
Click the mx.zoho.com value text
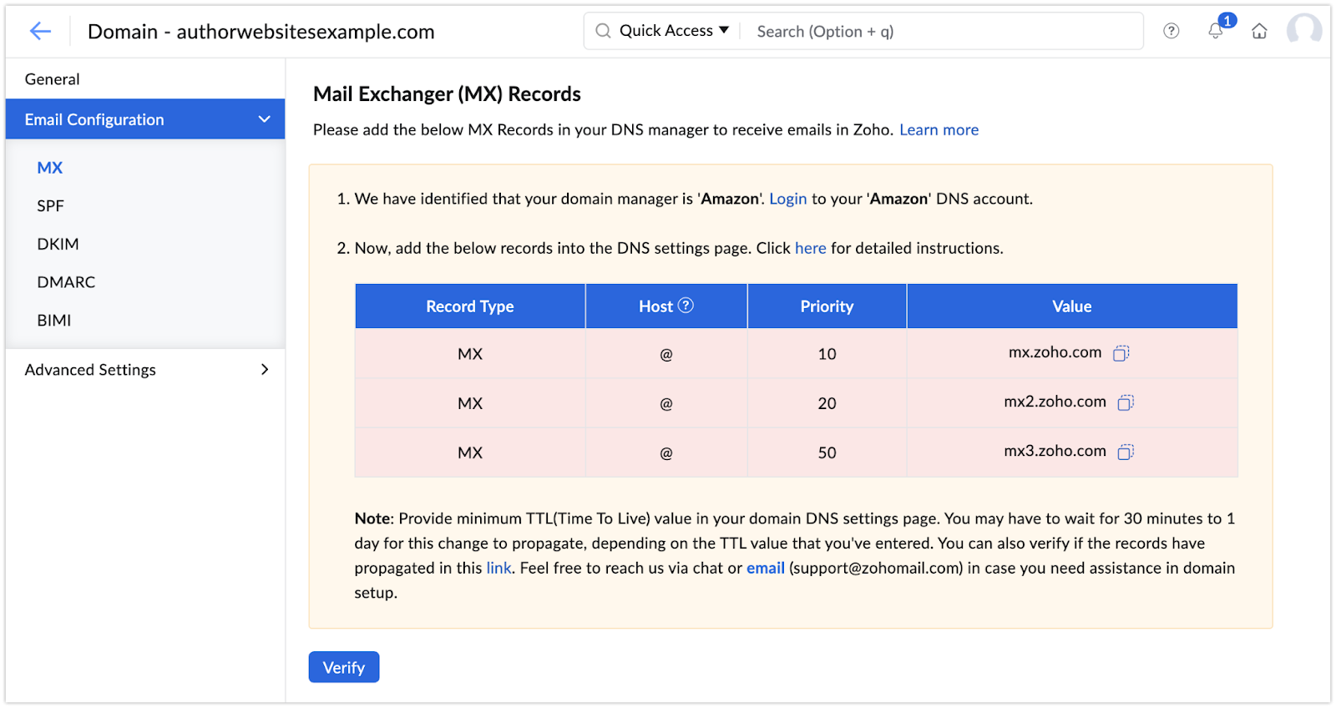tap(1055, 352)
